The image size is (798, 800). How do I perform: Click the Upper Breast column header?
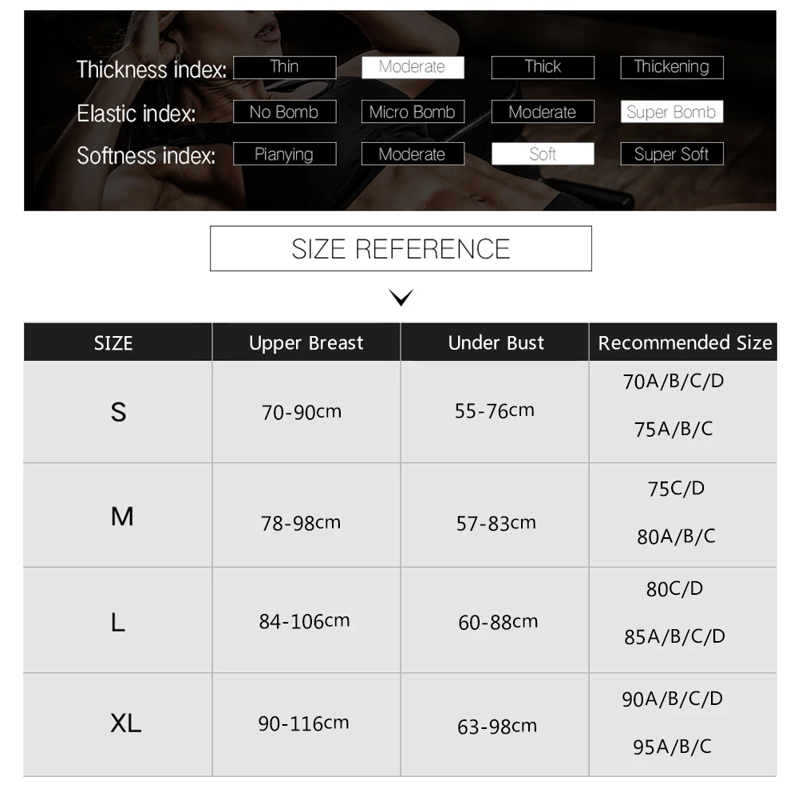click(x=306, y=343)
